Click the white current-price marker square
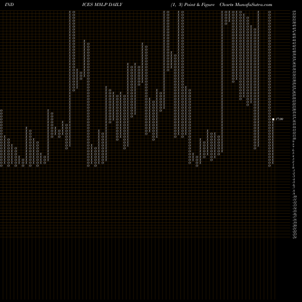This screenshot has height=302, width=302. click(273, 119)
